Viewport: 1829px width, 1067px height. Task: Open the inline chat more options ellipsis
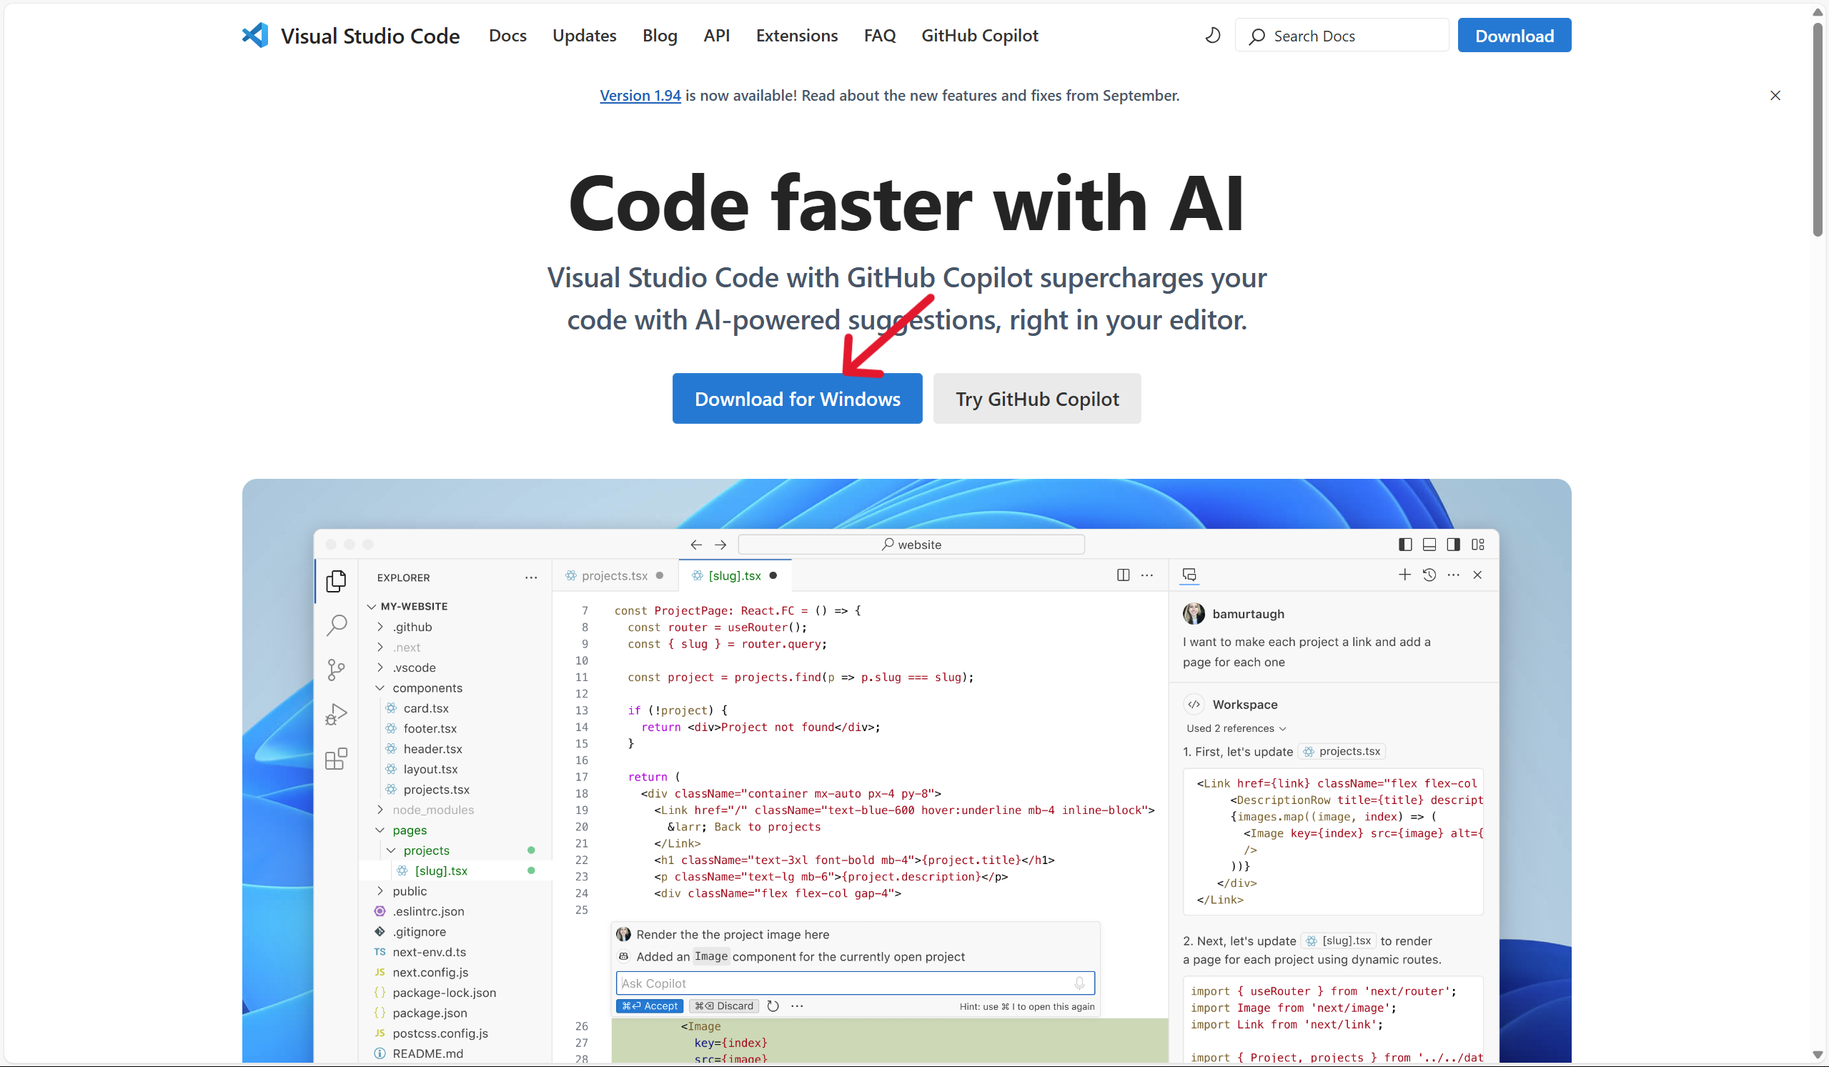click(x=797, y=1006)
